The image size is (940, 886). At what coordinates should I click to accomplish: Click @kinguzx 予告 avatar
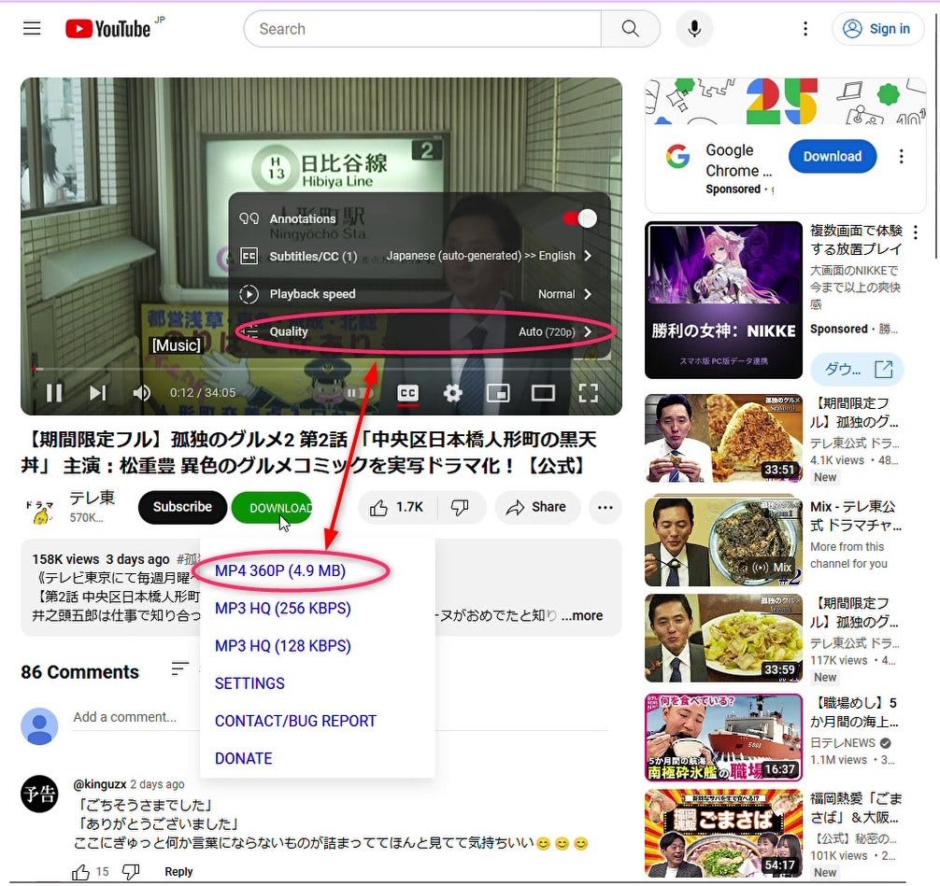point(39,794)
